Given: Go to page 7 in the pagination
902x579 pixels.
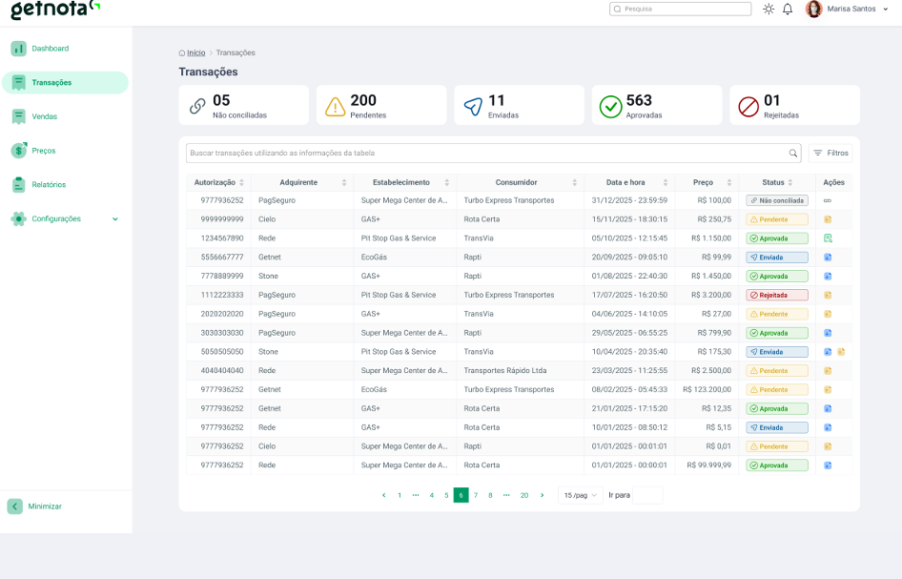Looking at the screenshot, I should [x=476, y=496].
